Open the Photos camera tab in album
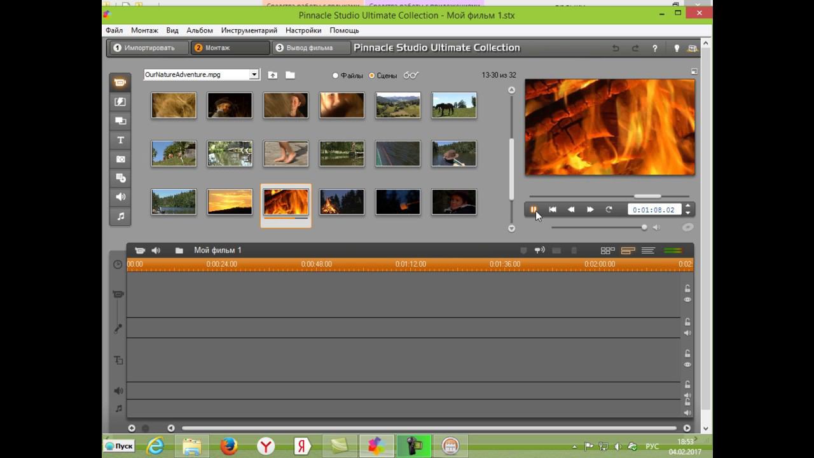 tap(120, 159)
